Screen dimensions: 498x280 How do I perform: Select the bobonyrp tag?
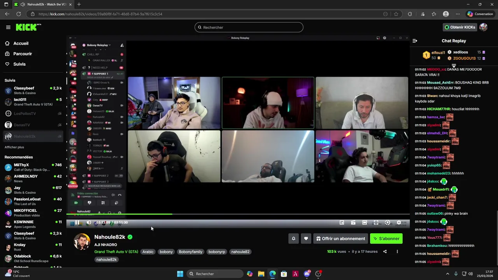(x=217, y=252)
